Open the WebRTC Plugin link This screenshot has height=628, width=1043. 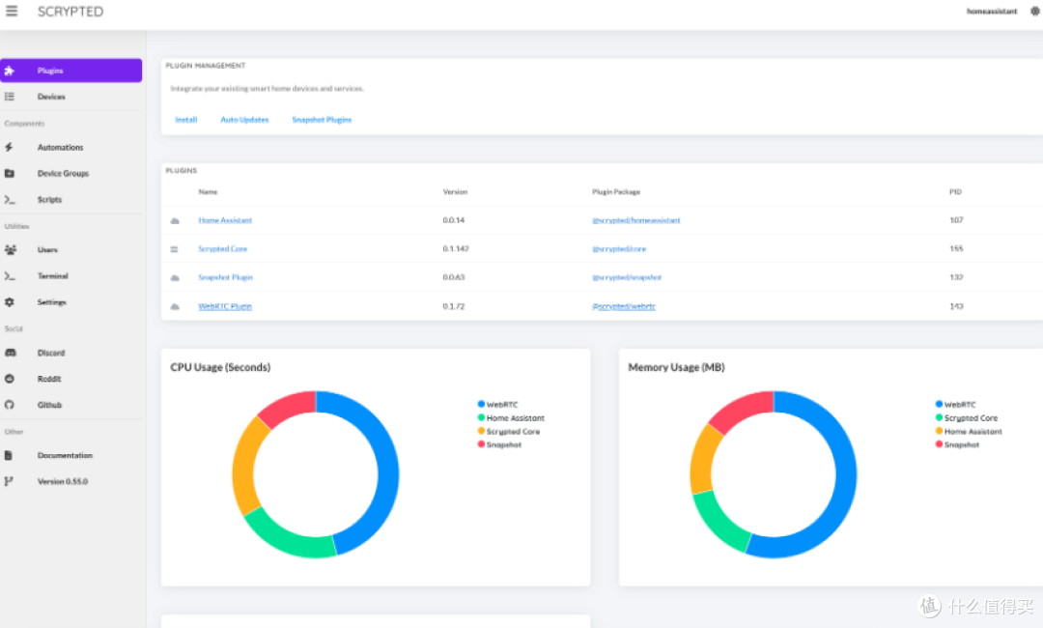[225, 306]
